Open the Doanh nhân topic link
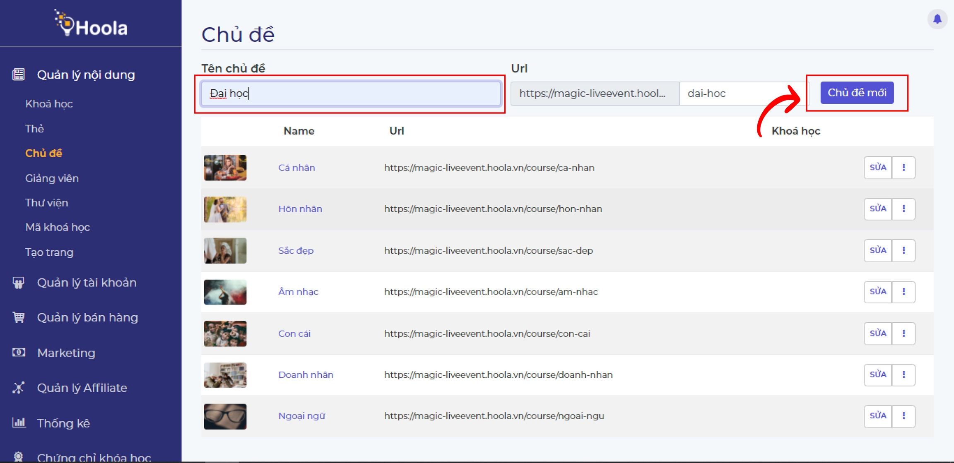Image resolution: width=954 pixels, height=463 pixels. [306, 375]
